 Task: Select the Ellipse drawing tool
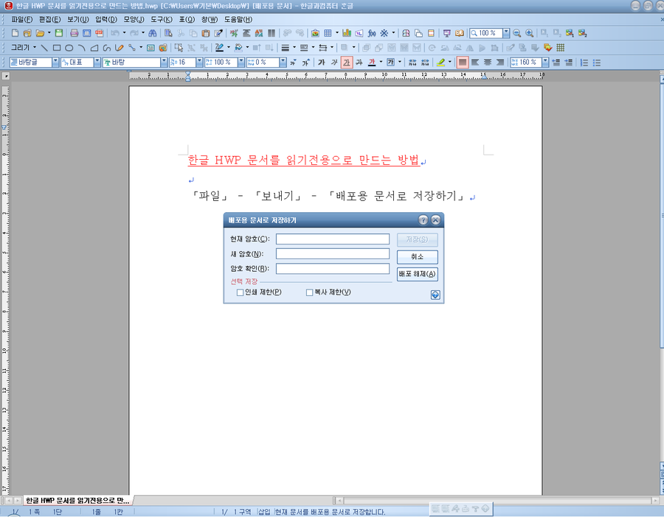(69, 48)
